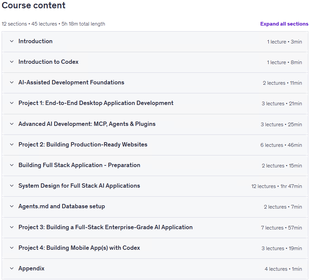Expand Agents.md and Database setup chevron
This screenshot has width=309, height=280.
coord(12,206)
